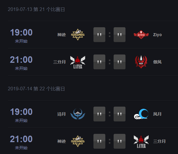Select the SIGNS logo in July 14 21:00 match
The width and height of the screenshot is (178, 154).
point(78,141)
